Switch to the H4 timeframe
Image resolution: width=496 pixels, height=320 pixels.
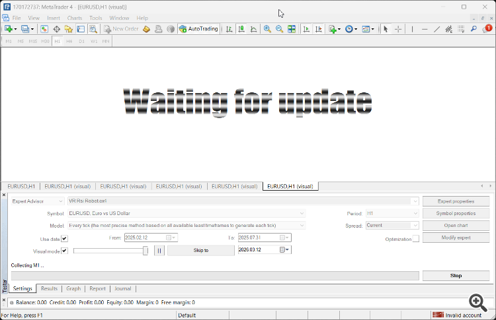tap(69, 42)
